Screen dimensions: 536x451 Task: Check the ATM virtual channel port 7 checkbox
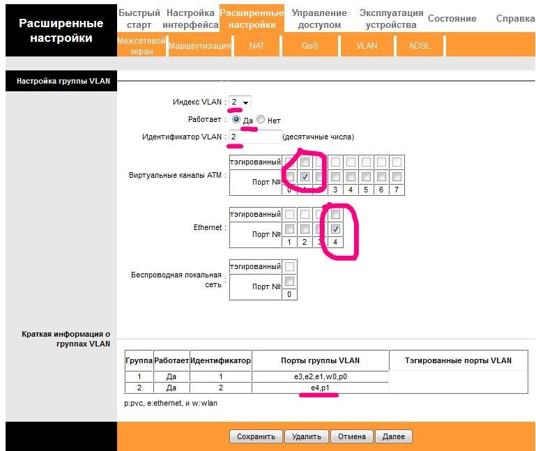click(x=397, y=177)
